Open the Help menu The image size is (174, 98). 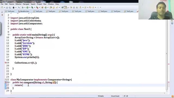[57, 4]
